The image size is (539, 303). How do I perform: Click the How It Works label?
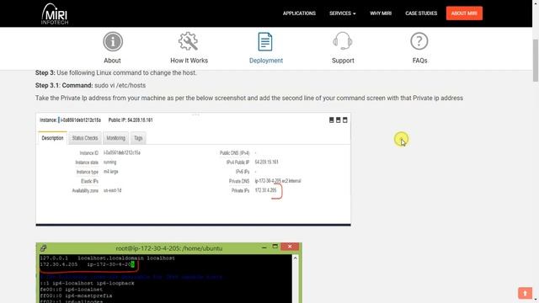(189, 61)
